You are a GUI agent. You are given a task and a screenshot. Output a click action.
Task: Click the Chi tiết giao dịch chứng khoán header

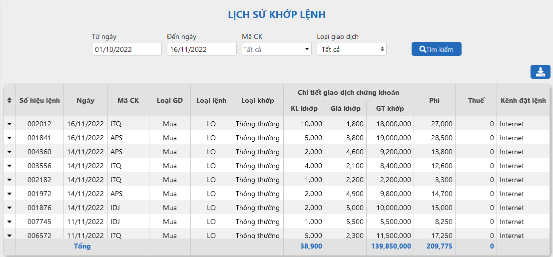pos(349,93)
